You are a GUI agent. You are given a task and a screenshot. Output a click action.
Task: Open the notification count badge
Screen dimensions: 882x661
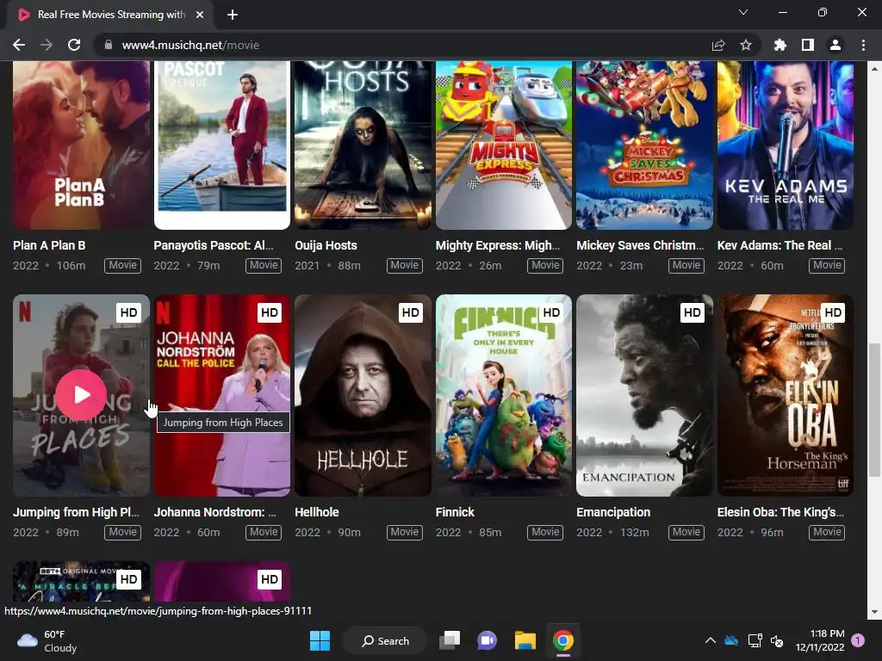pos(858,640)
